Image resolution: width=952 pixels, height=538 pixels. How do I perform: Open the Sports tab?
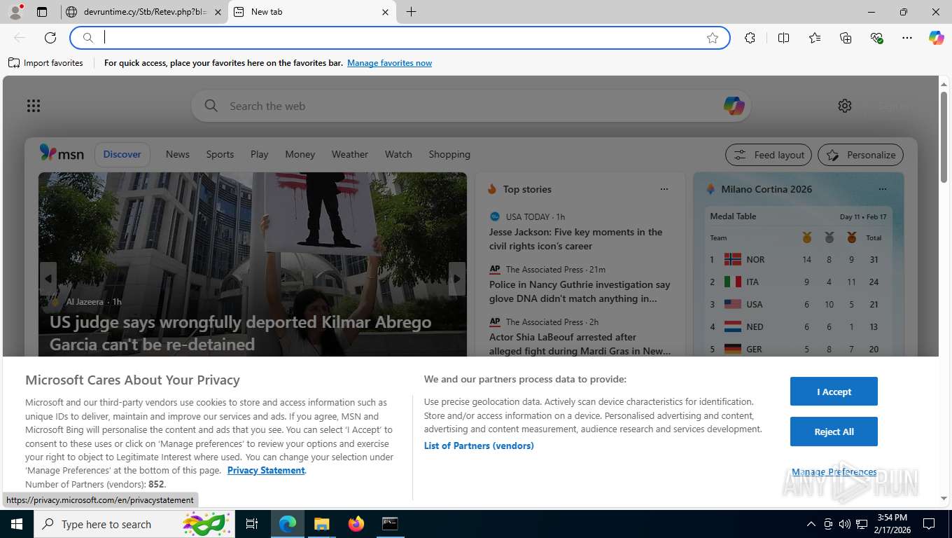[220, 154]
